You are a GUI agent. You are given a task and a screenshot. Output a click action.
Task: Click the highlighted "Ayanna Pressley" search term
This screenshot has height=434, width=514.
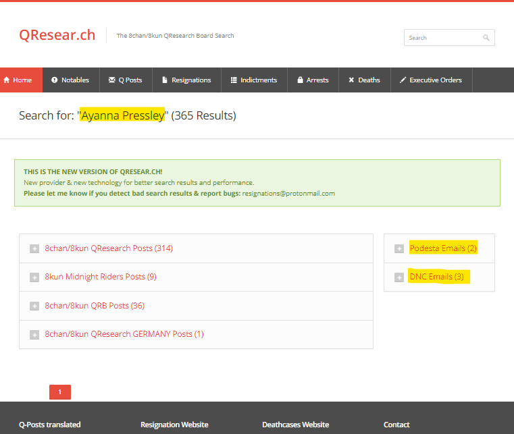pos(123,115)
